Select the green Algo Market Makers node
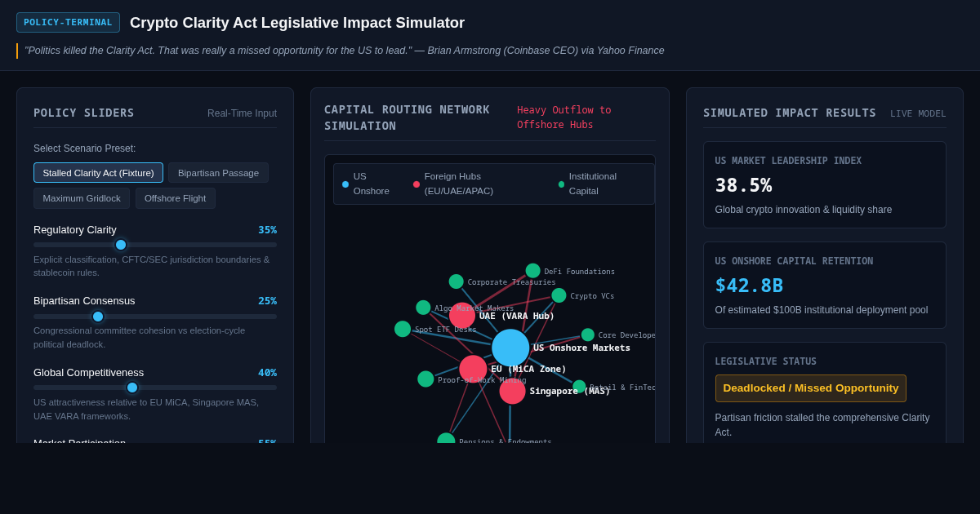Image resolution: width=980 pixels, height=514 pixels. tap(423, 308)
